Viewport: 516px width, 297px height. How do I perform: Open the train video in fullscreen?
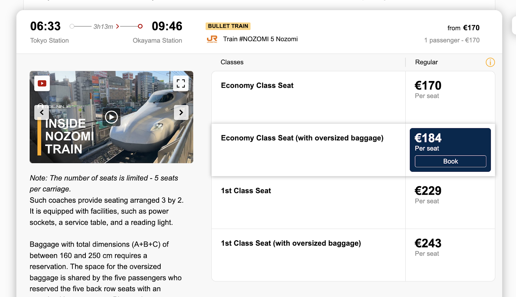click(x=181, y=83)
